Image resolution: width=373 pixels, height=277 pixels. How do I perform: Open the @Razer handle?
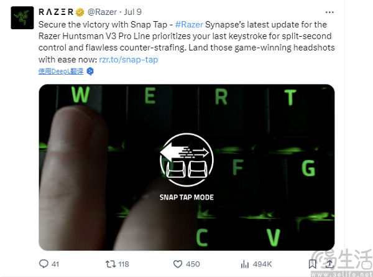tap(103, 12)
